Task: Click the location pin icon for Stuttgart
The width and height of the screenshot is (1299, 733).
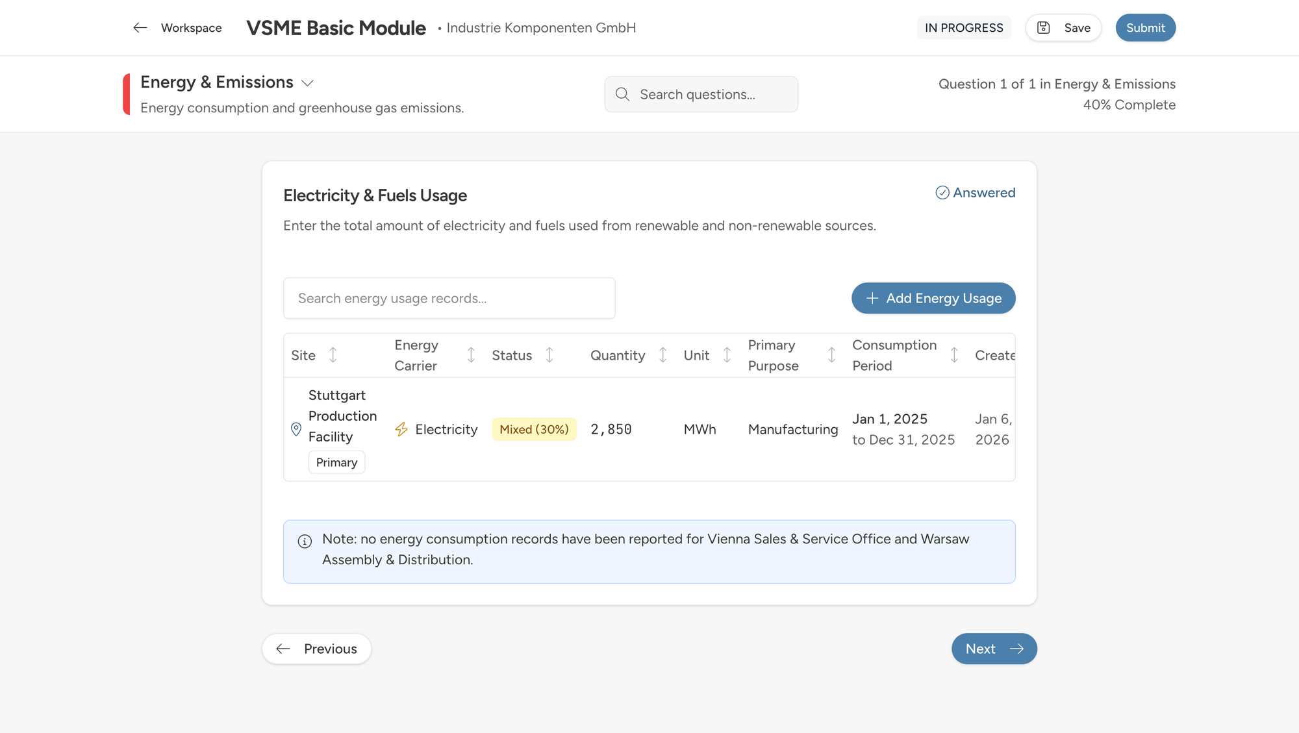Action: tap(296, 429)
